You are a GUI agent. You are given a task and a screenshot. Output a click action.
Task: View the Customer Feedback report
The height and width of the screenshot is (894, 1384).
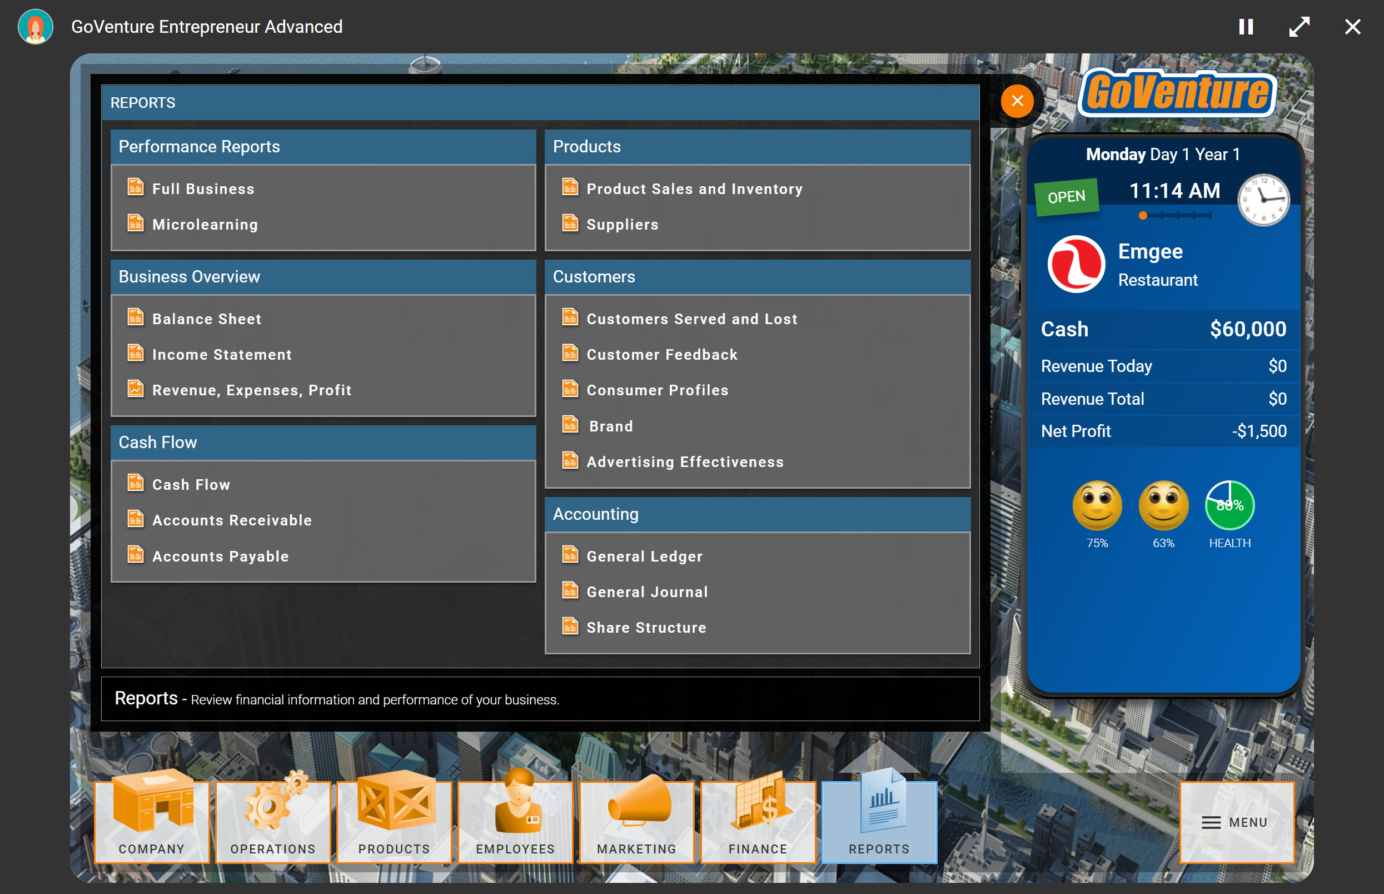661,354
